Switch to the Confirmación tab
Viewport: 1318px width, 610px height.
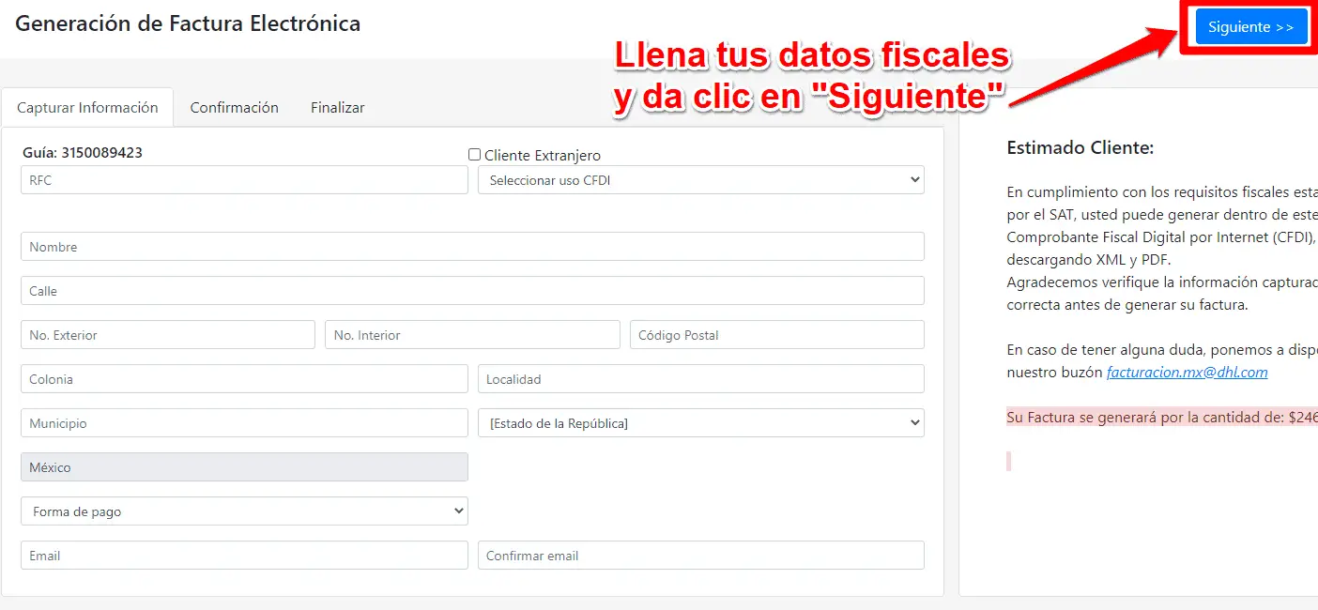pos(235,108)
